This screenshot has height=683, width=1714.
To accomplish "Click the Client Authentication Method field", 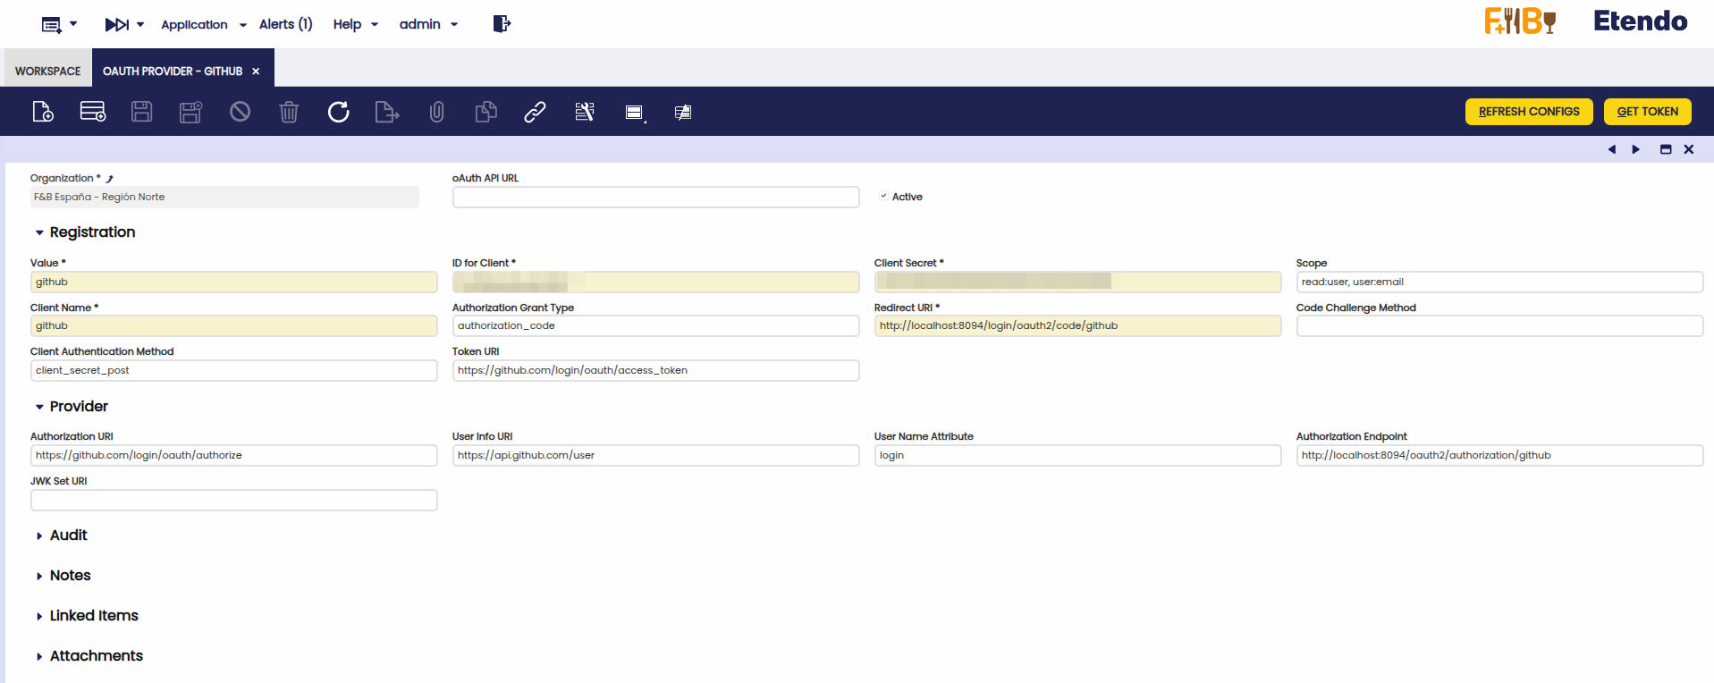I will click(x=234, y=370).
